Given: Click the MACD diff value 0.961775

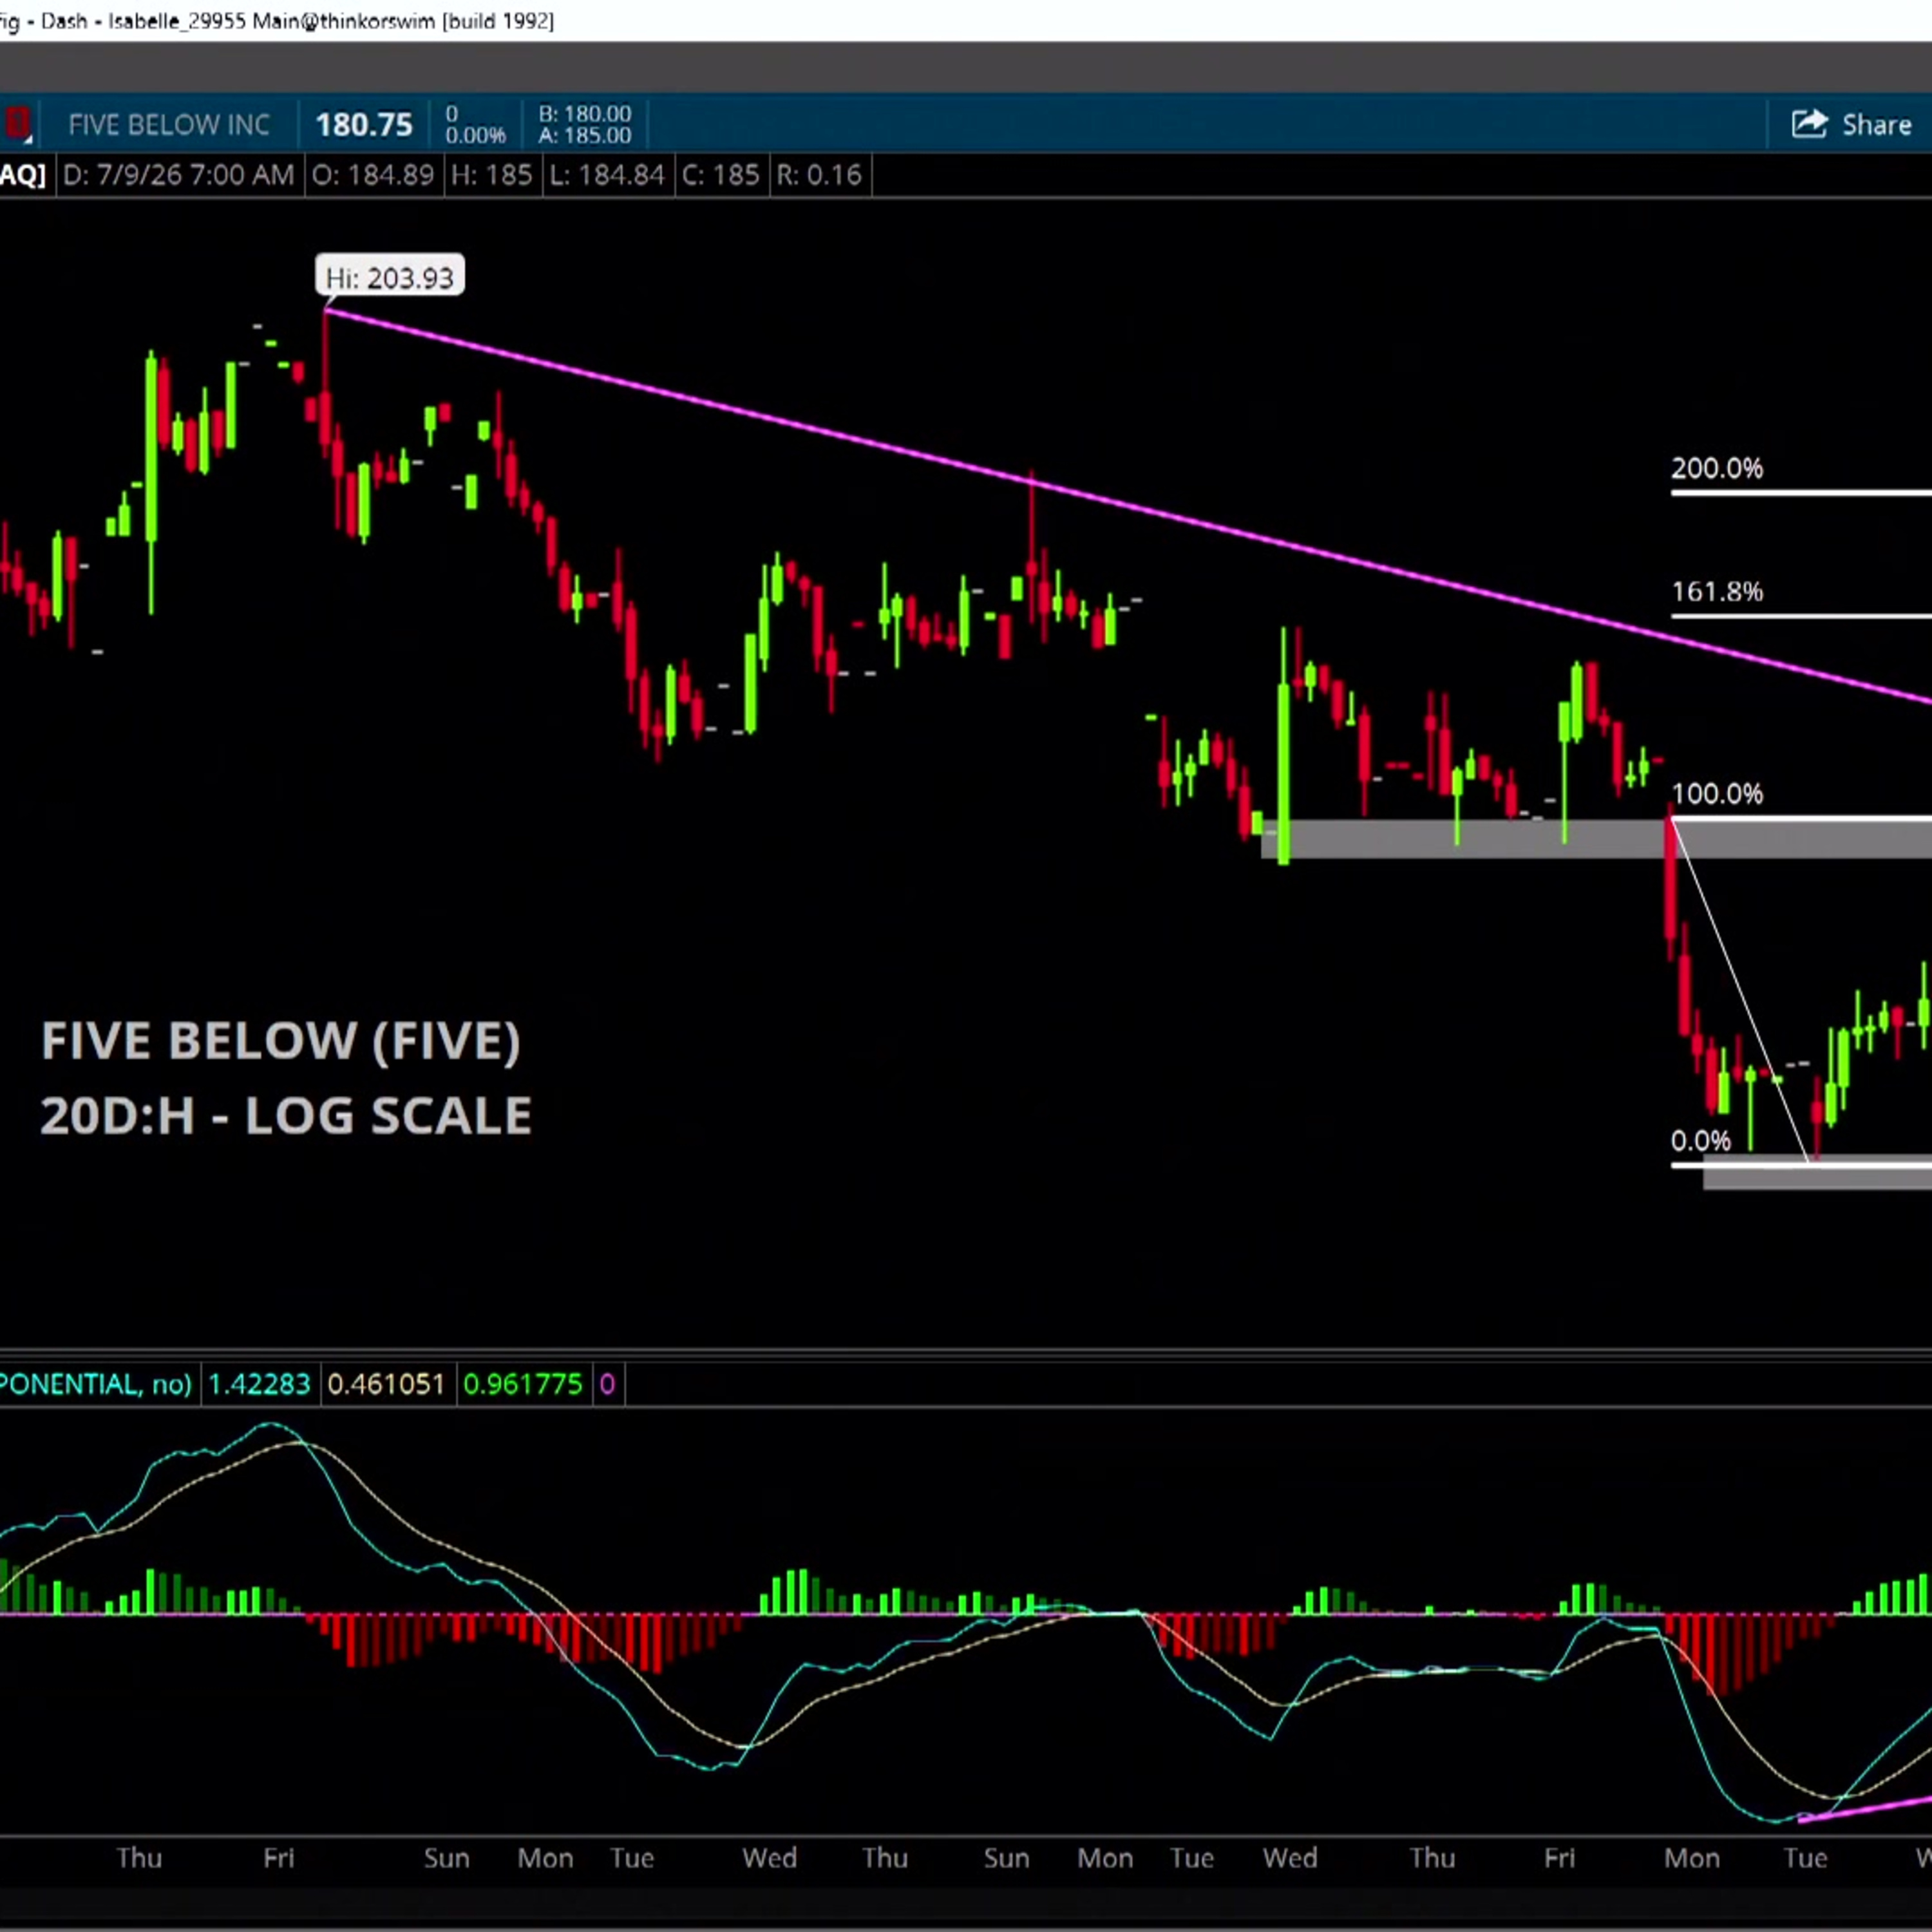Looking at the screenshot, I should (x=523, y=1384).
